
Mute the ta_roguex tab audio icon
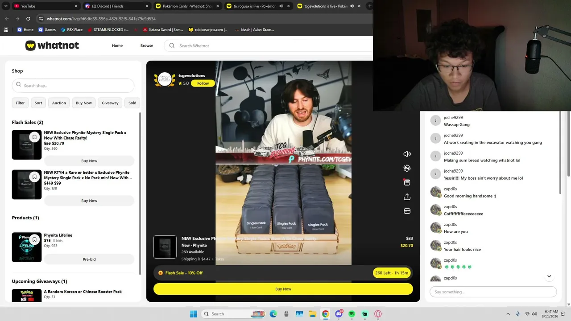[x=281, y=6]
